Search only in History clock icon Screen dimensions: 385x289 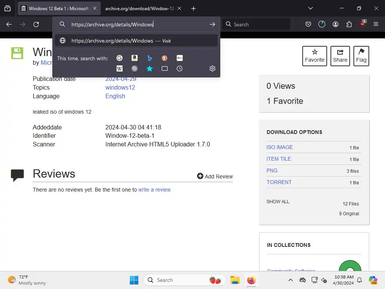(180, 68)
